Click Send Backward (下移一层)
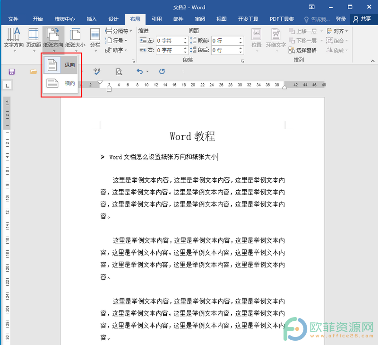Viewport: 378px width, 345px height. 303,41
